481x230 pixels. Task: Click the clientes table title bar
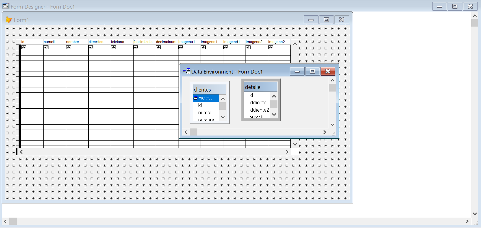[x=209, y=90]
